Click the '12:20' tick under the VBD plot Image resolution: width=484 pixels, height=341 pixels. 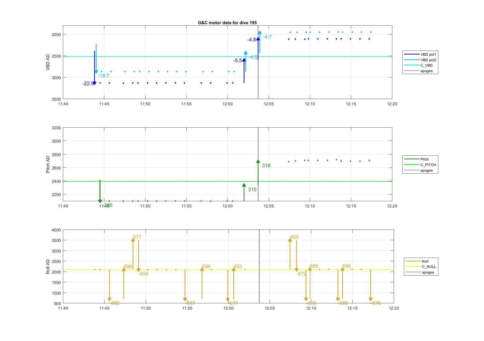(x=392, y=104)
